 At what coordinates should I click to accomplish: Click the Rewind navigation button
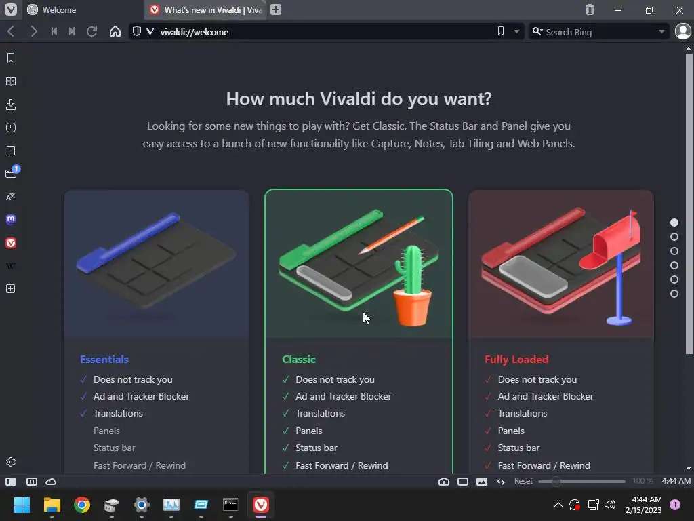pos(54,31)
